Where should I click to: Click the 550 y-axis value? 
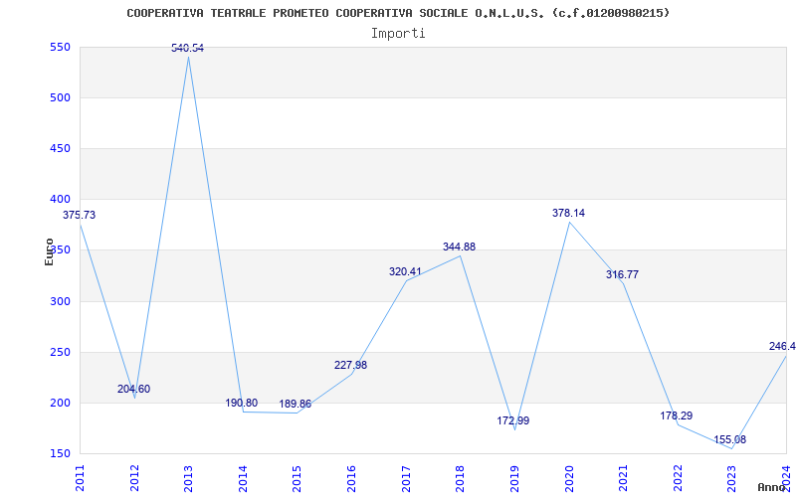coord(60,47)
